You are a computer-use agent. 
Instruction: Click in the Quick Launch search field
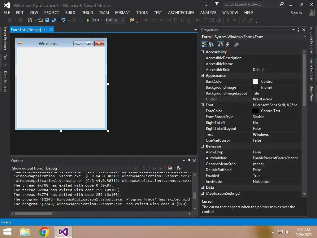pos(251,4)
